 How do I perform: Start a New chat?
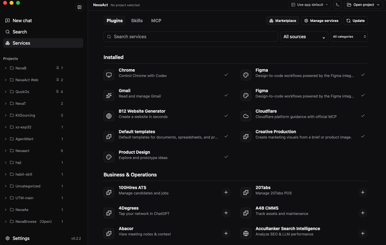coord(43,21)
